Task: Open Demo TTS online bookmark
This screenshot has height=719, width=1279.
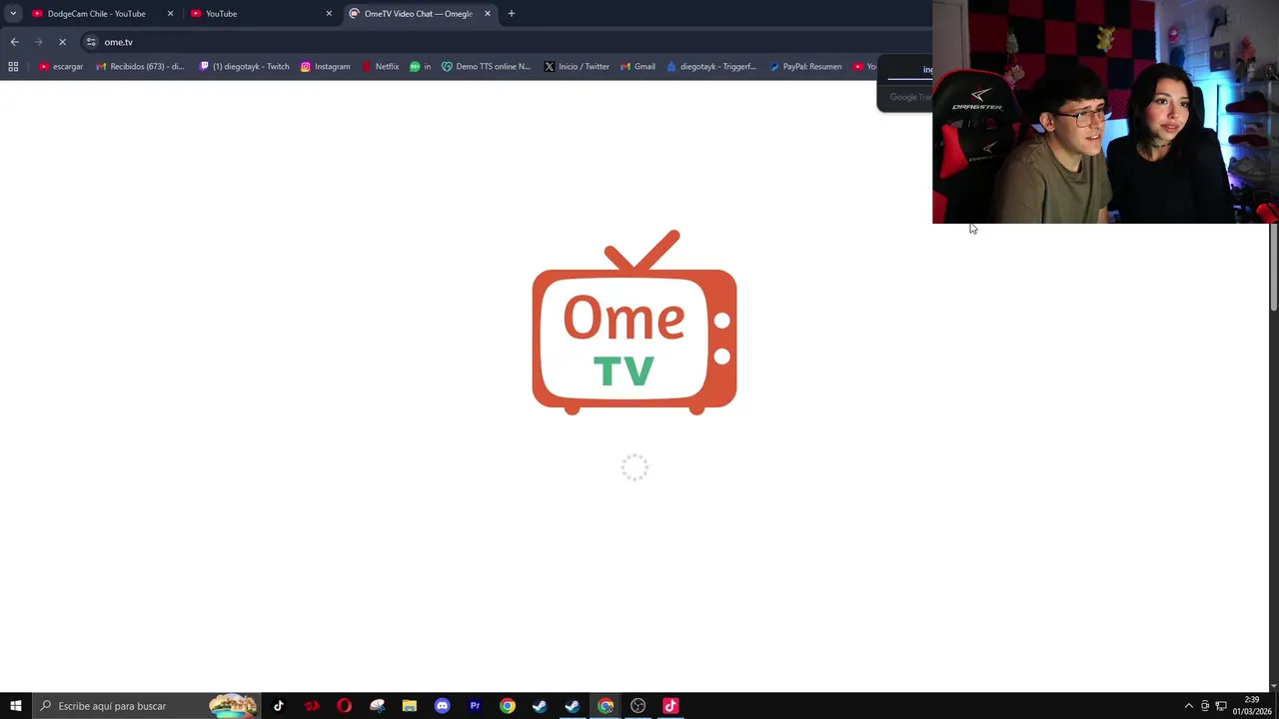Action: coord(487,67)
